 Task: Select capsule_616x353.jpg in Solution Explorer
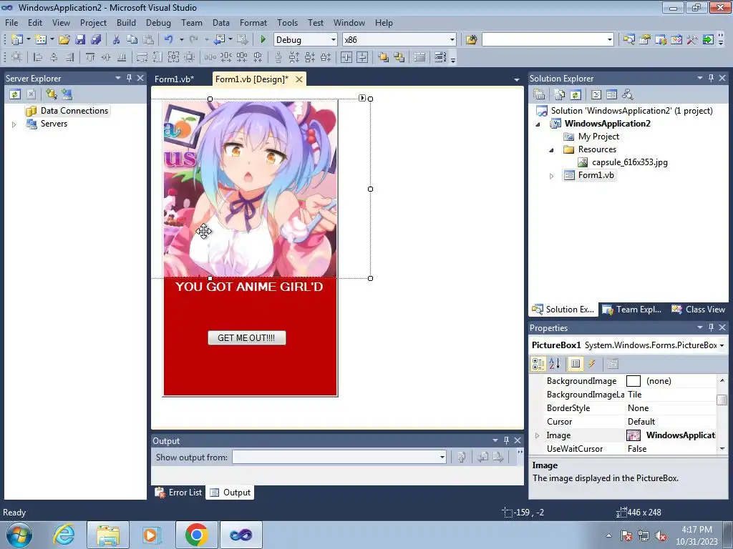[629, 162]
